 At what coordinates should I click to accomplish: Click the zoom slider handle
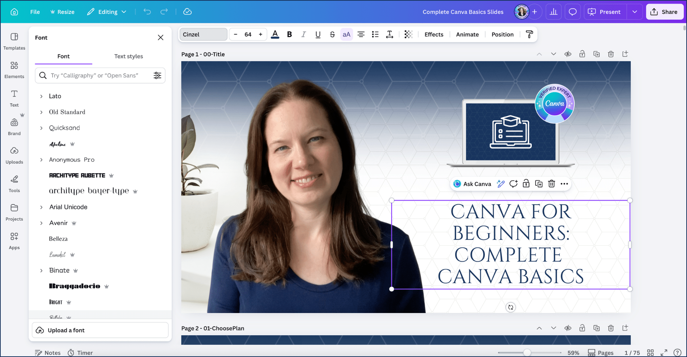(x=527, y=353)
